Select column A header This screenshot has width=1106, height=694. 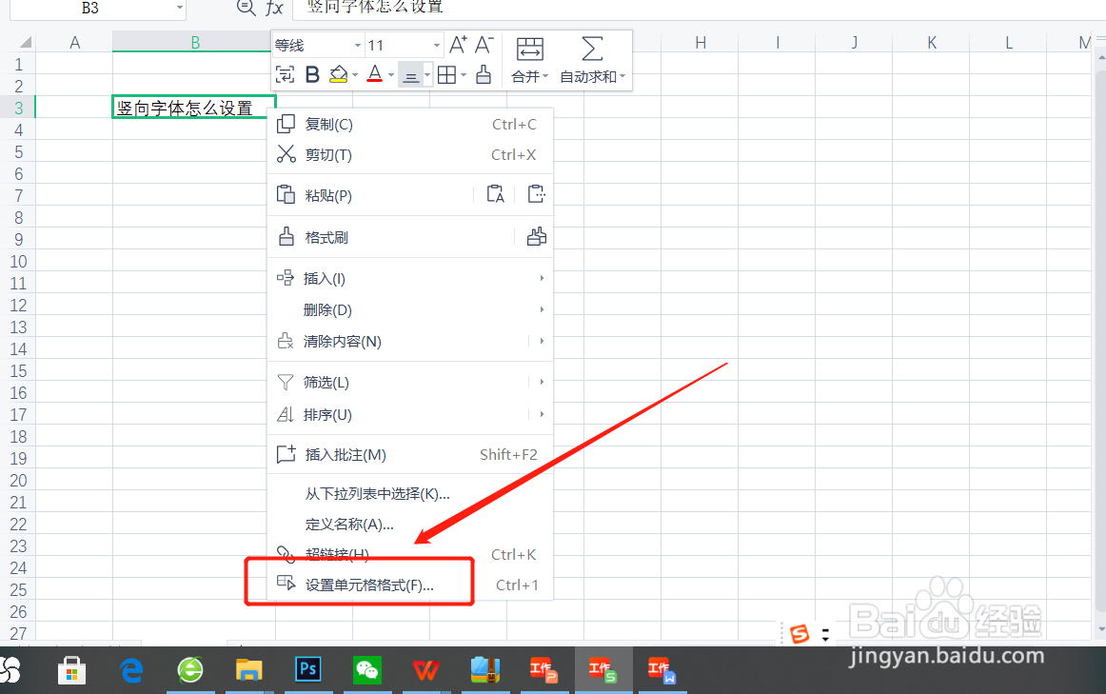(75, 42)
